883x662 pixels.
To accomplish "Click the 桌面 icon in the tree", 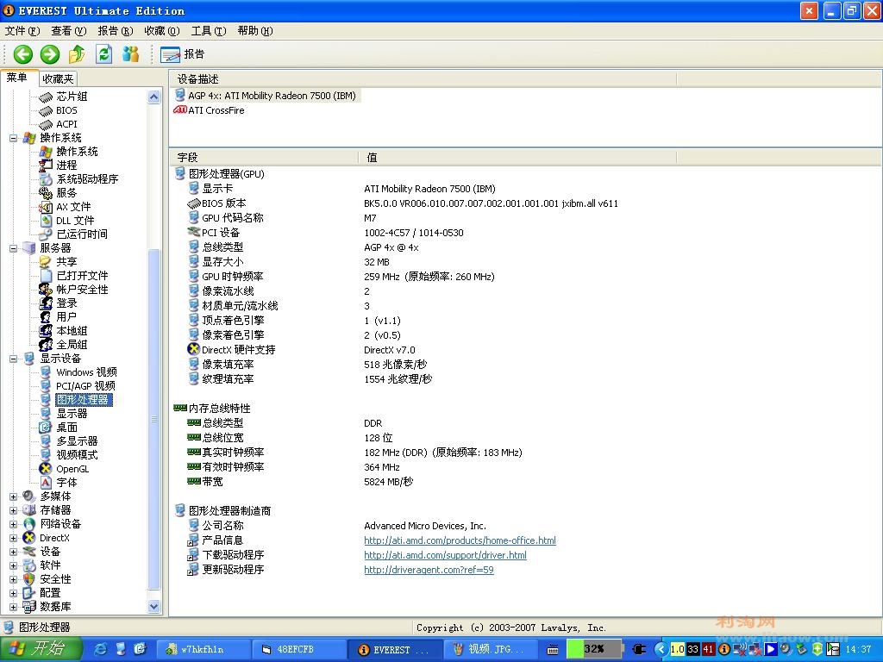I will 46,428.
